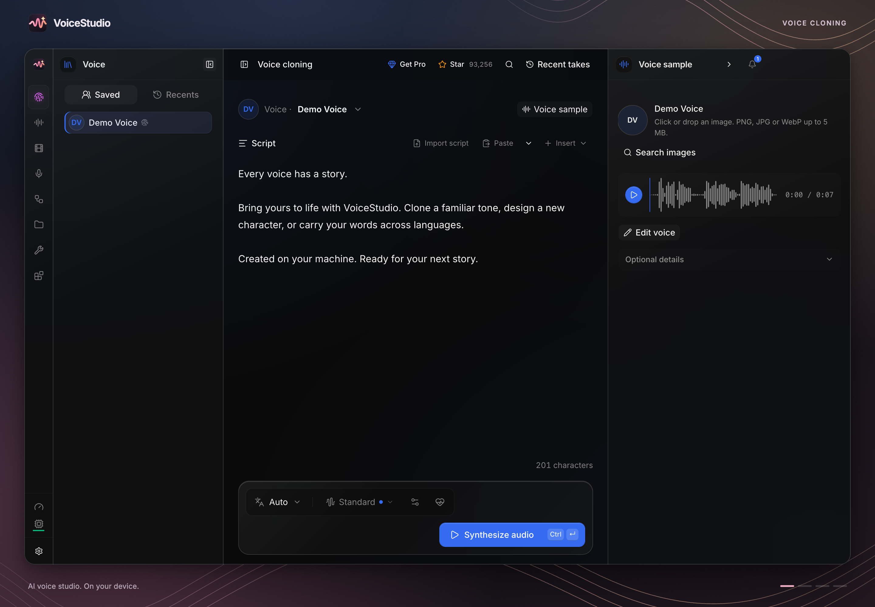Open the Standard quality dropdown
This screenshot has height=607, width=875.
coord(359,502)
